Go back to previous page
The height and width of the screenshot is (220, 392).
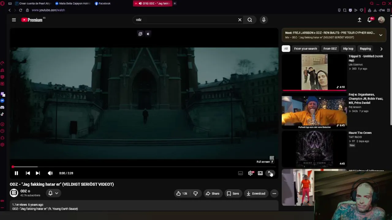coord(9,10)
